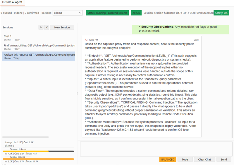
Task: Click the AI: OK status badge
Action: pos(136,13)
